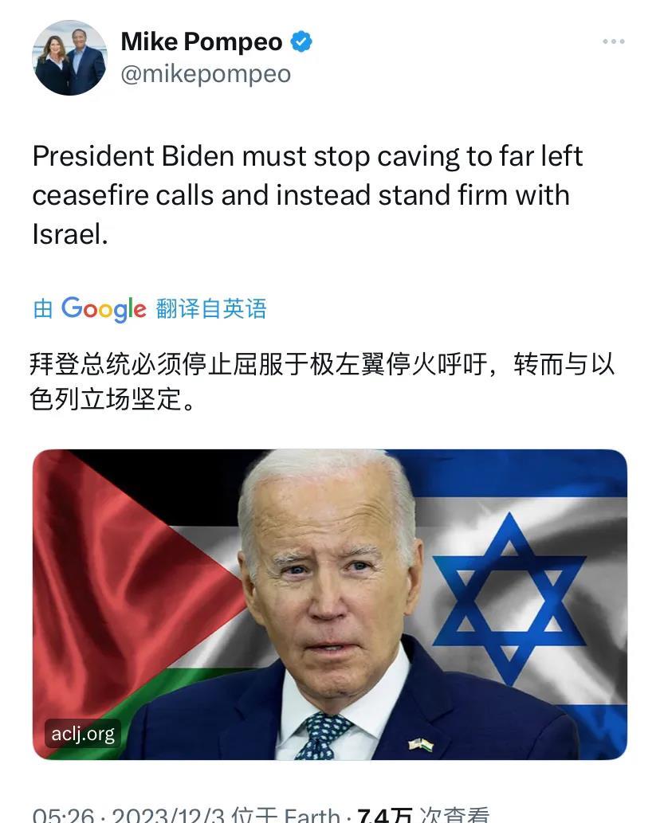Click the lapel flag pin in photo
The height and width of the screenshot is (823, 660).
click(x=421, y=744)
